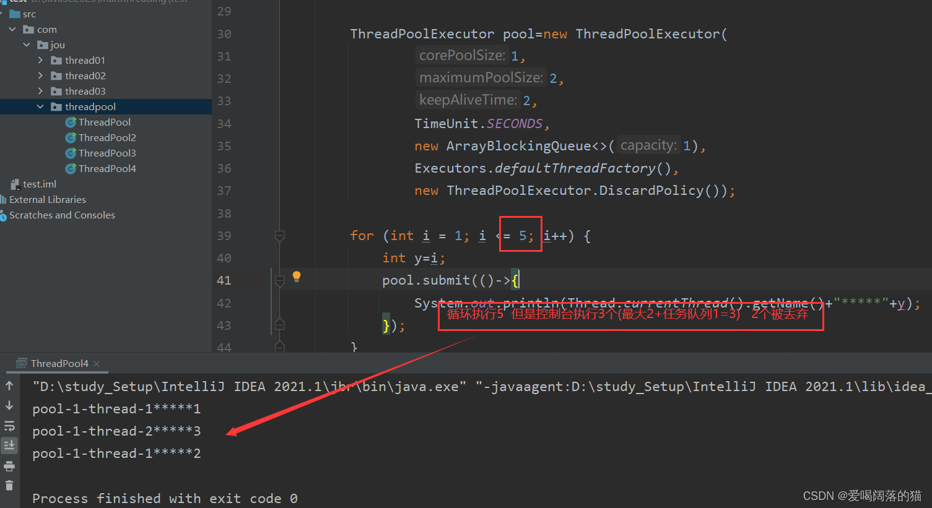The width and height of the screenshot is (932, 508).
Task: Click pool.submit on line 41
Action: tap(426, 280)
